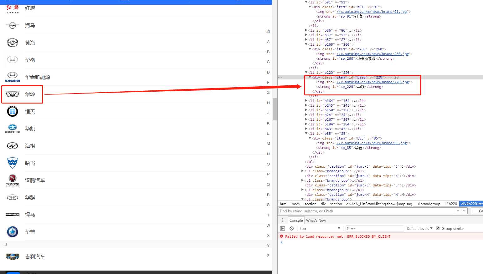Click the Hummer 悍马 brand logo
This screenshot has height=274, width=483.
pyautogui.click(x=13, y=215)
